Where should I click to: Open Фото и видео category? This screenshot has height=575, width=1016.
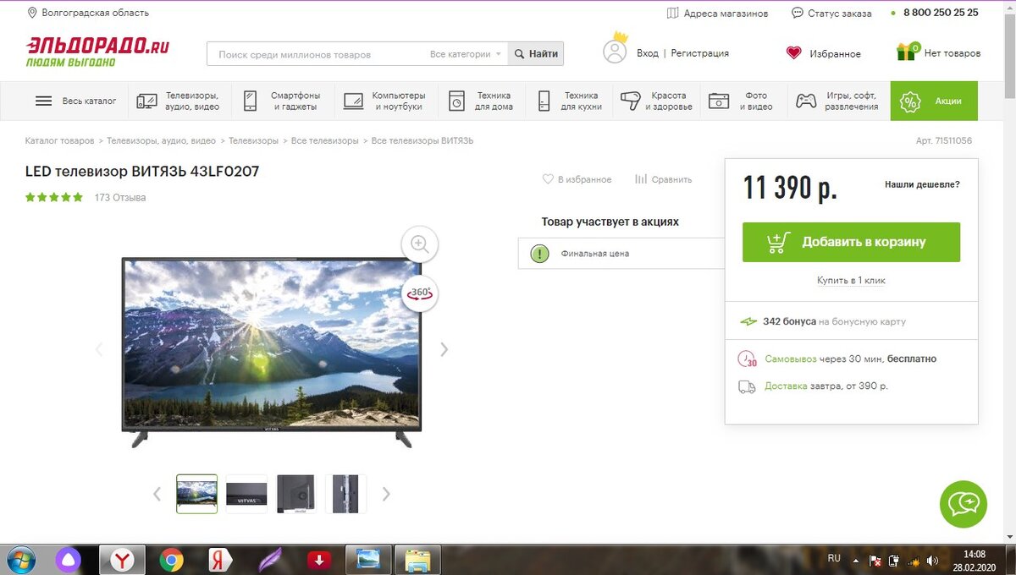tap(741, 101)
